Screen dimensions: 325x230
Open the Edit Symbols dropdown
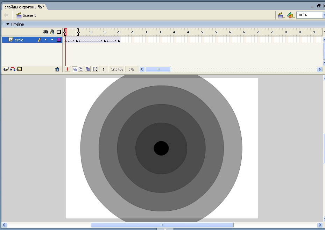point(291,15)
